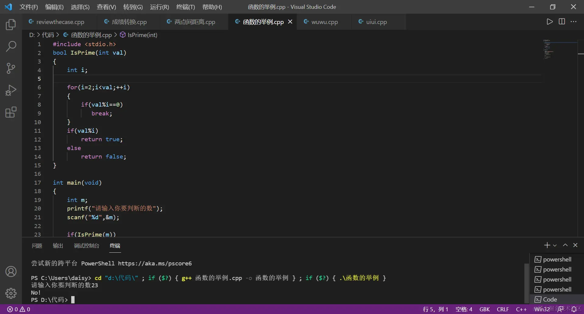This screenshot has width=584, height=314.
Task: Run the current file with the Run button
Action: (550, 22)
